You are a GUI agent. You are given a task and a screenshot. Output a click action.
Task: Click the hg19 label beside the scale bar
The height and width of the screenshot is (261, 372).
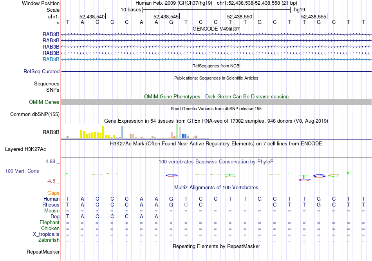[300, 10]
